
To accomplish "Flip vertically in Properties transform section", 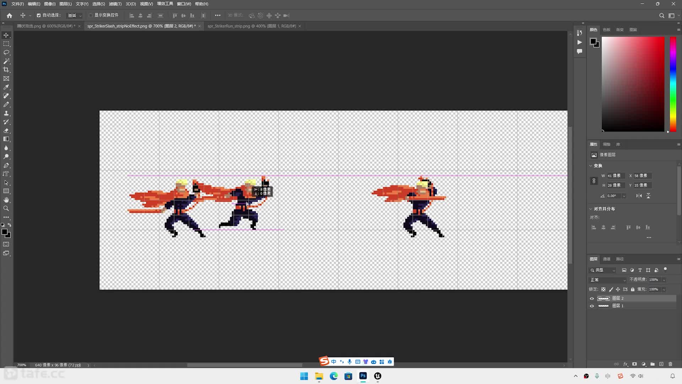I will 648,196.
